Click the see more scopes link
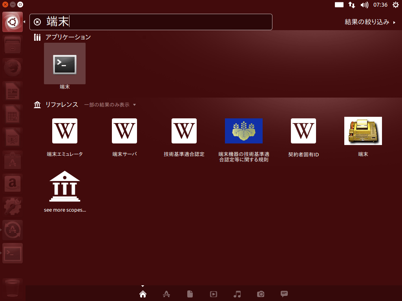 64,191
